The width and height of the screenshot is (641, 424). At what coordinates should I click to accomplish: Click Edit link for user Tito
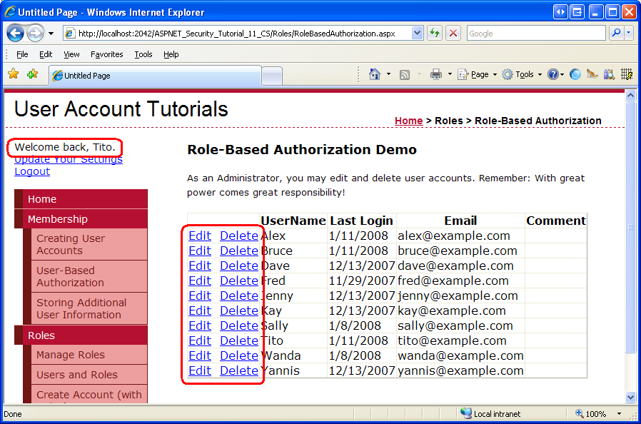click(x=199, y=340)
